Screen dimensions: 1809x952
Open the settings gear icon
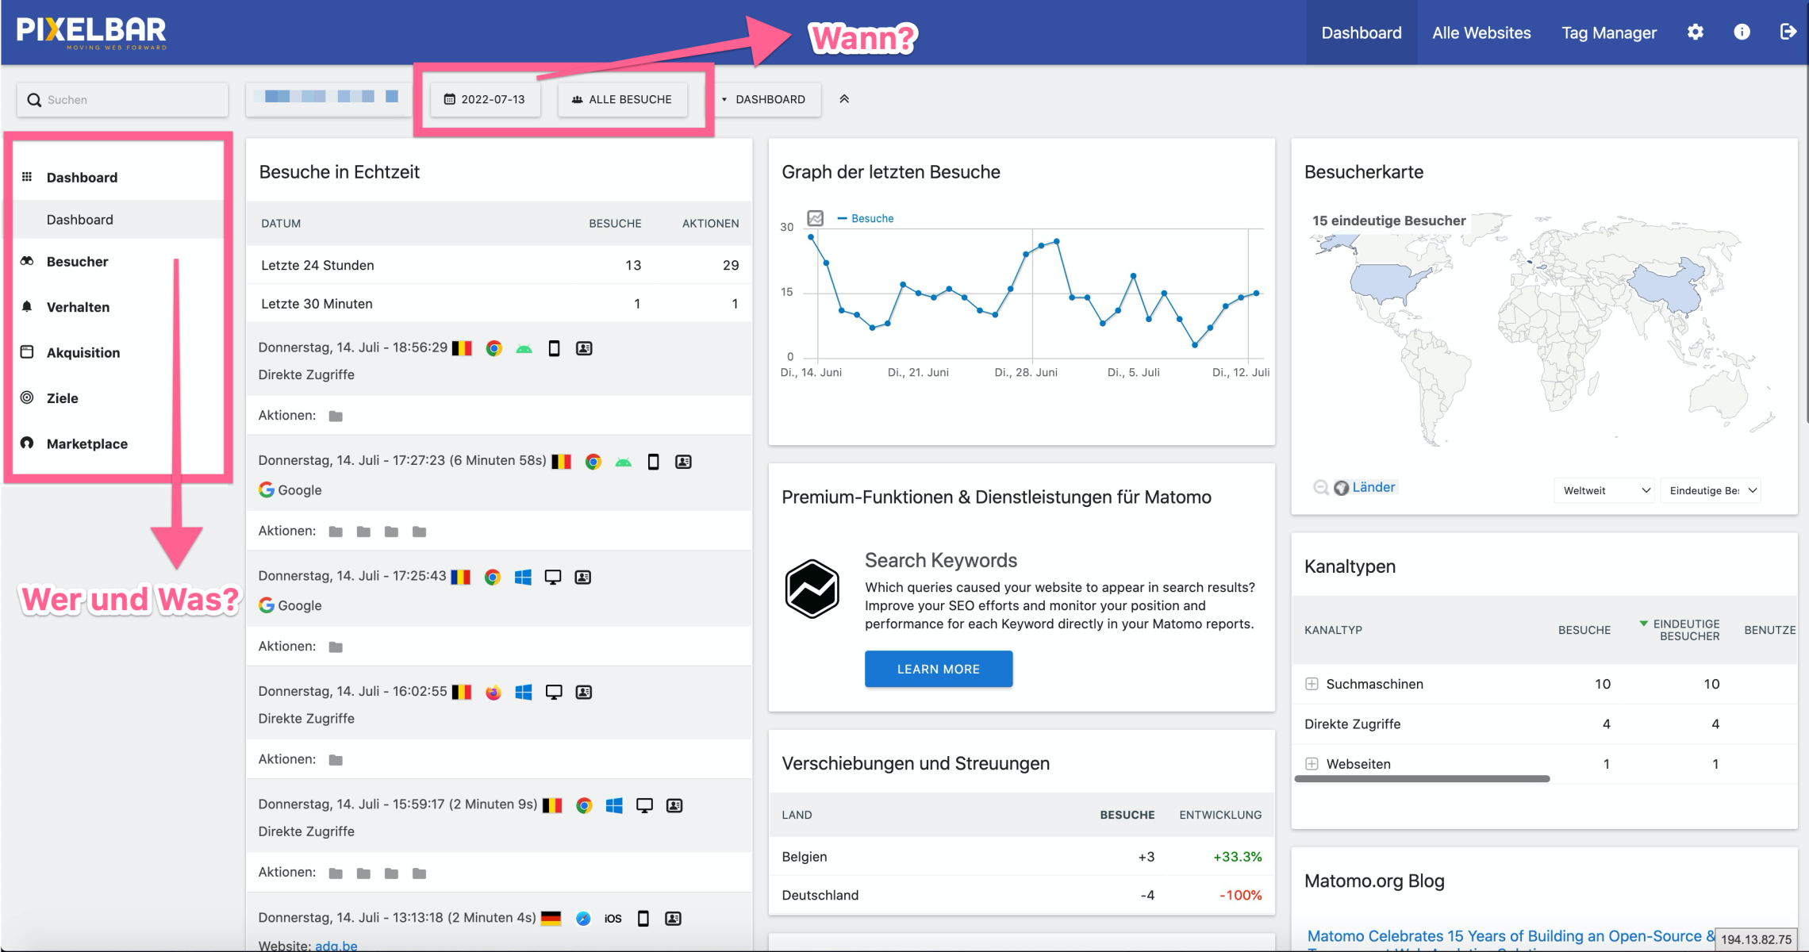[1695, 32]
